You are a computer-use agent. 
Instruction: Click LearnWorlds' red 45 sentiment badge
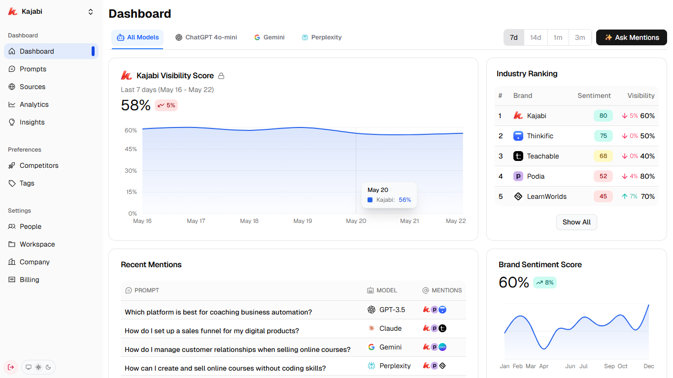tap(603, 196)
